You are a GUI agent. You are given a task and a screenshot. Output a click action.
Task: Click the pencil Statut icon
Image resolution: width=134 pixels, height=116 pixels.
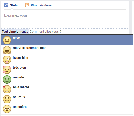pyautogui.click(x=6, y=5)
